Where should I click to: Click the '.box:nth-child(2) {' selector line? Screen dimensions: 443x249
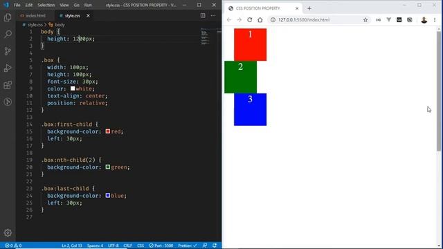(71, 160)
